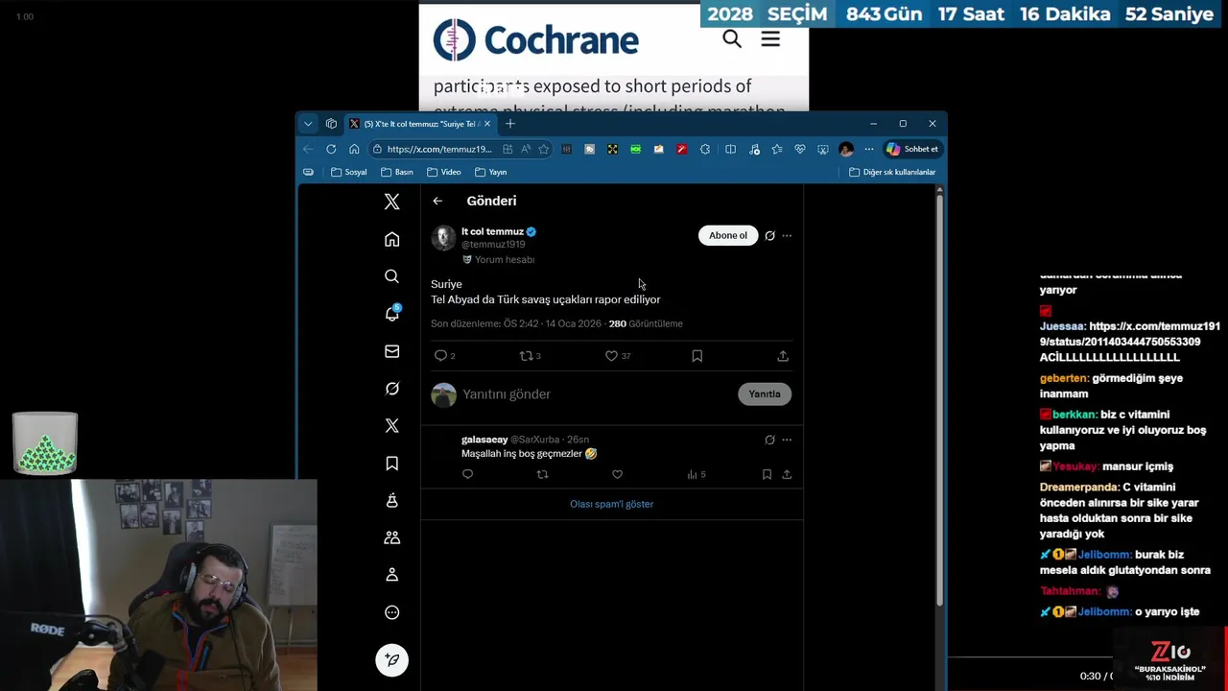
Task: Click Grok icon beside Abone ol button
Action: click(x=769, y=235)
